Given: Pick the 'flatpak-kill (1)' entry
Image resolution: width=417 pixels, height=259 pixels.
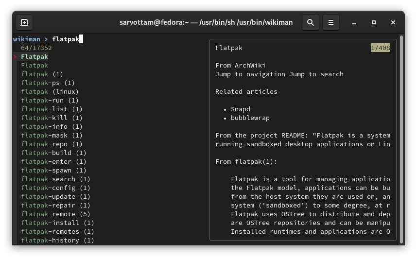Looking at the screenshot, I should 52,118.
